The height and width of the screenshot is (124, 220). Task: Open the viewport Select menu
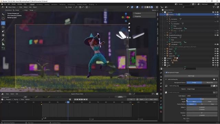(25, 7)
